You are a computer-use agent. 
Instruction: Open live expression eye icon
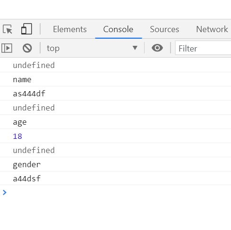pyautogui.click(x=157, y=48)
